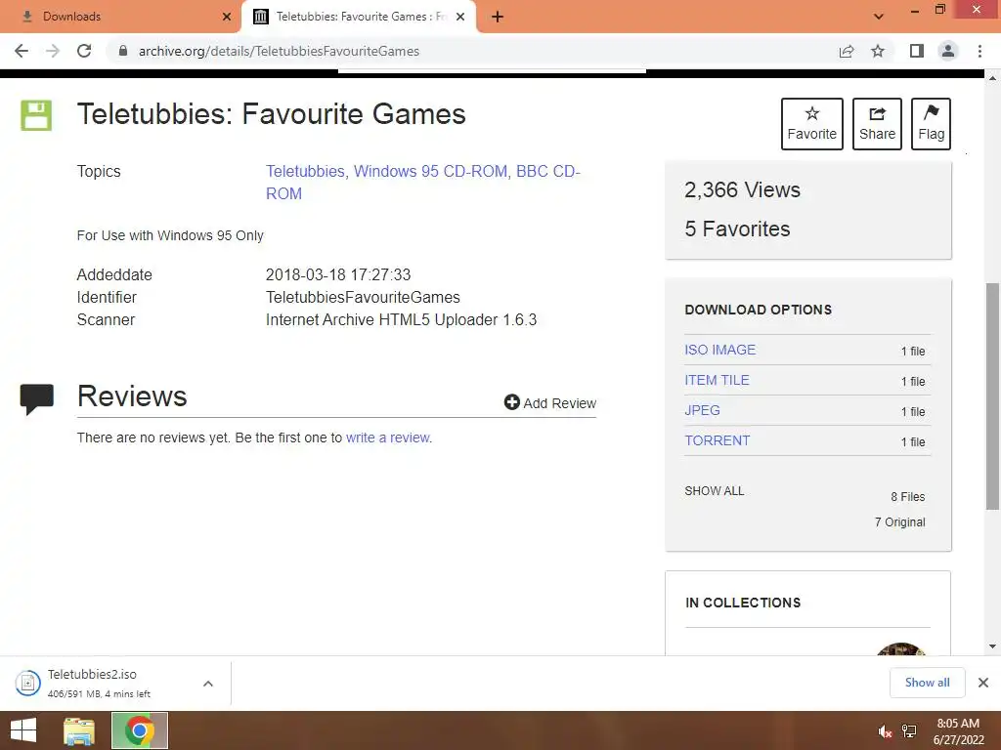The height and width of the screenshot is (750, 1001).
Task: Click the scrollbar up arrow
Action: [993, 78]
